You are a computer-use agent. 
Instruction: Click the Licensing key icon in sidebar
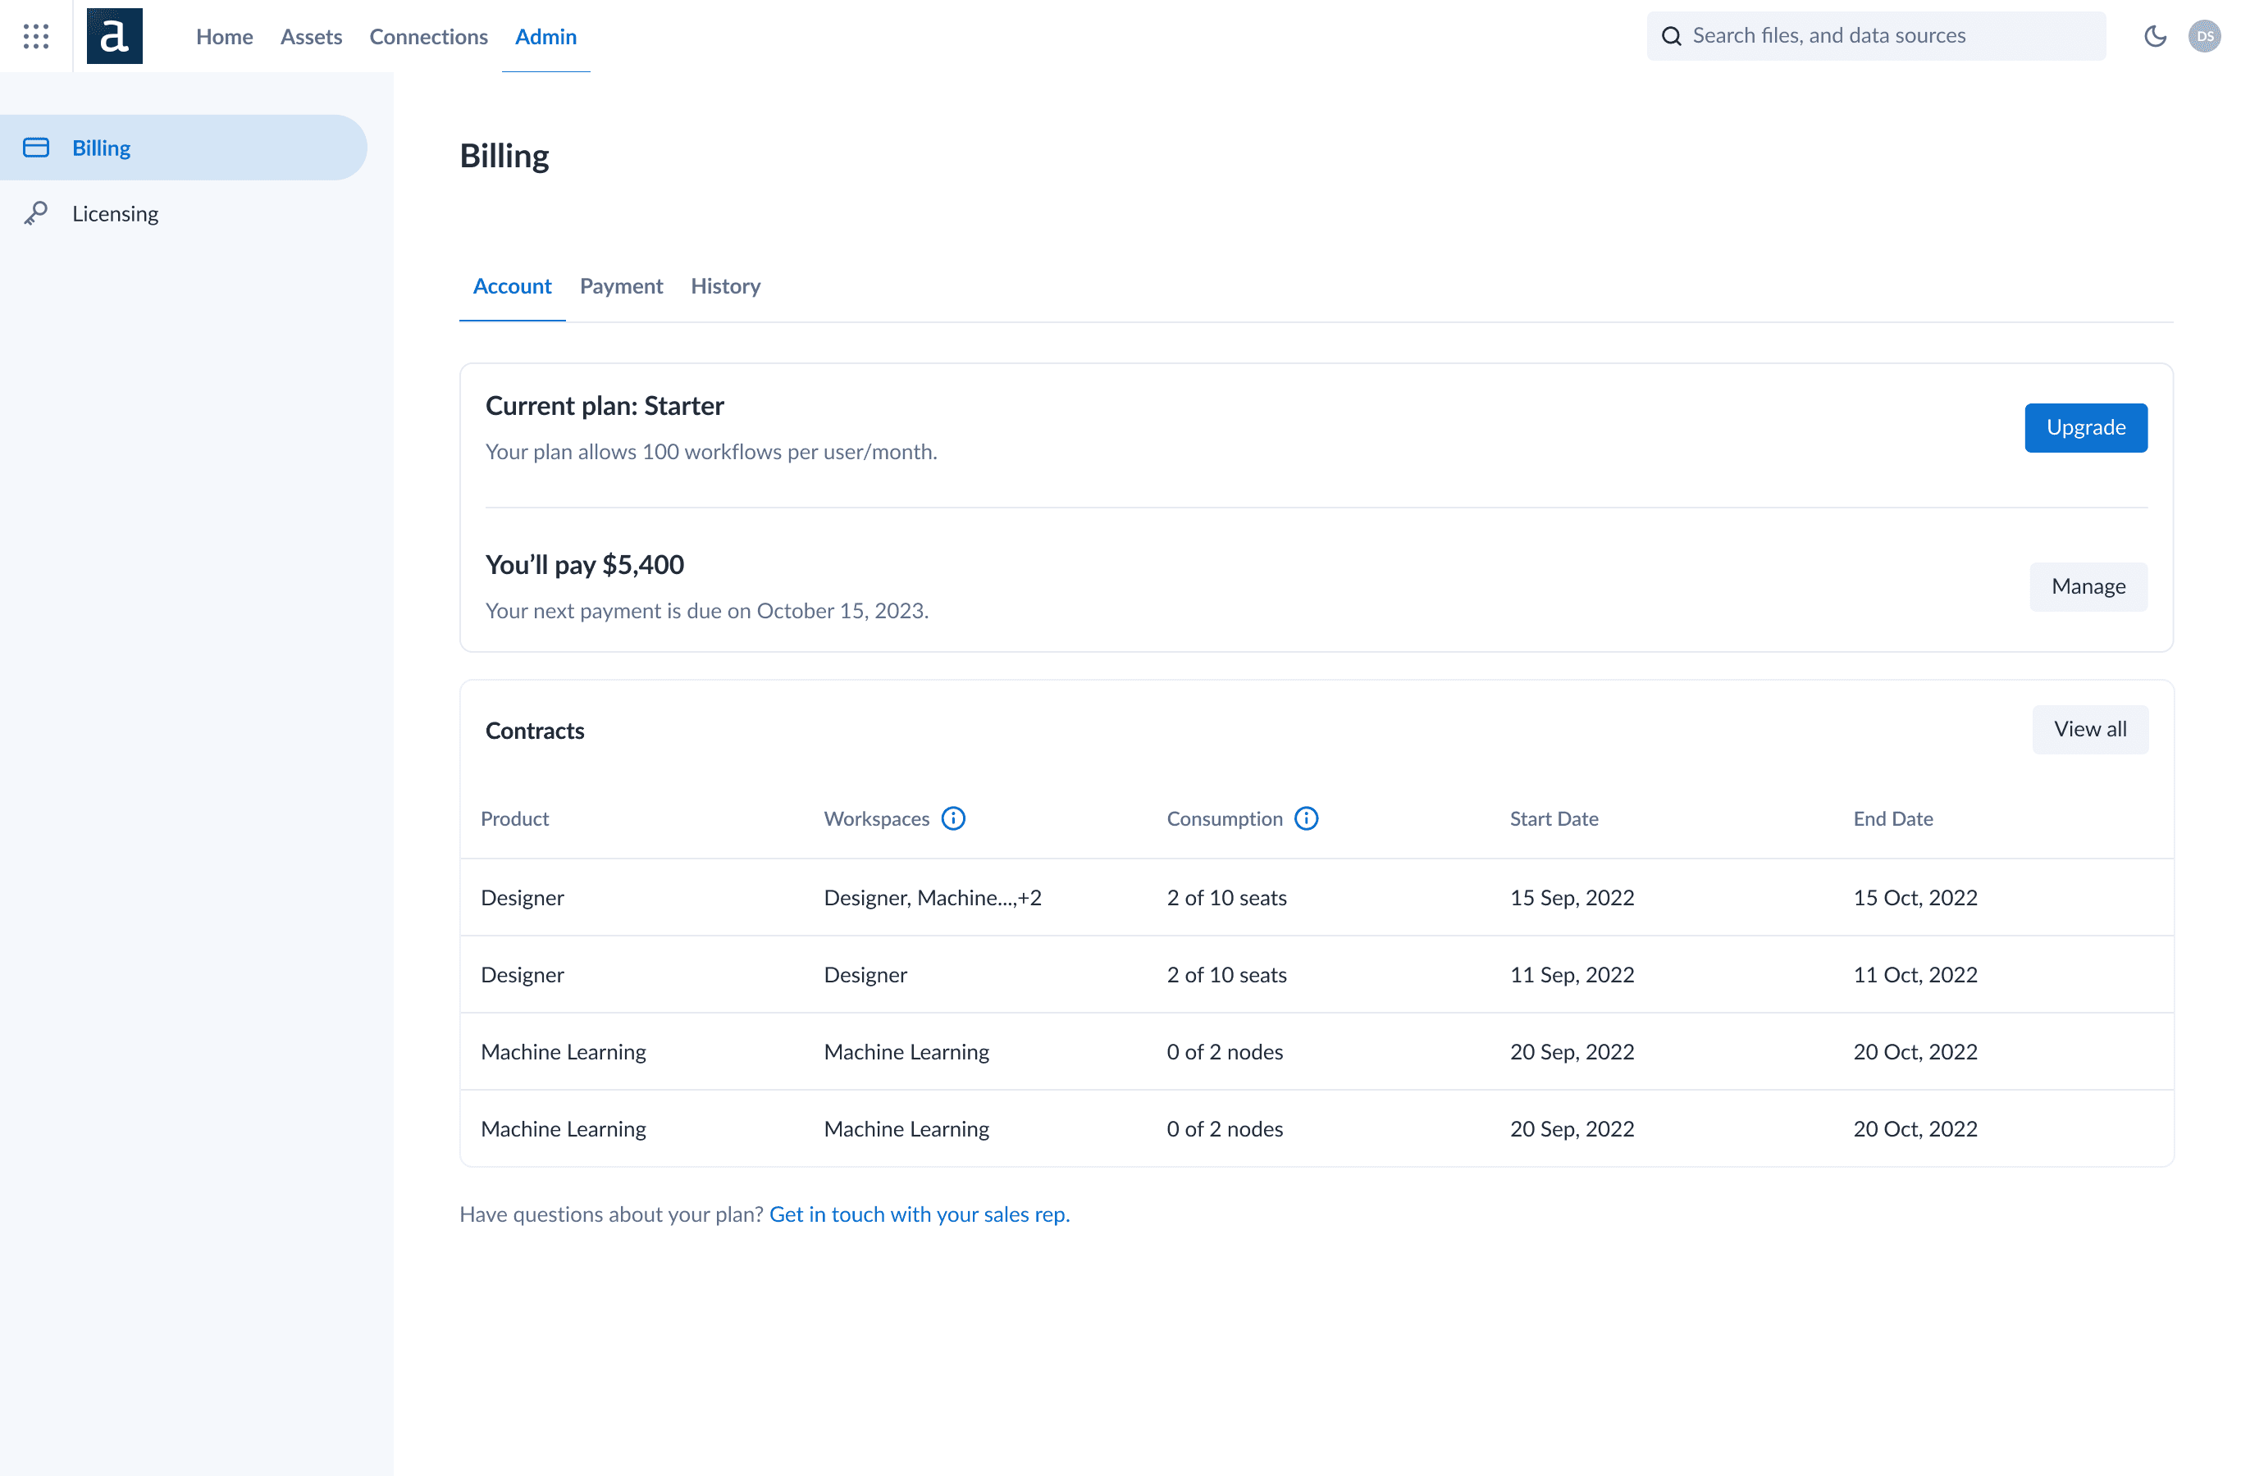tap(36, 214)
